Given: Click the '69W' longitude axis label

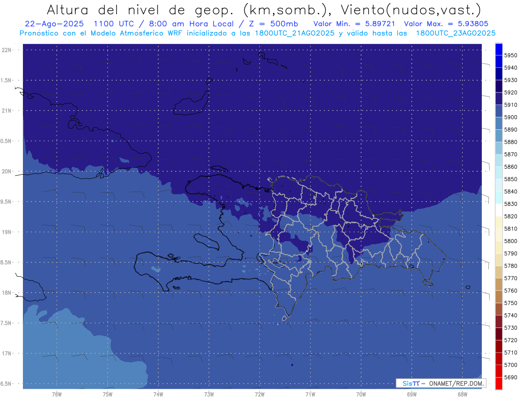Looking at the screenshot, I should (x=411, y=394).
